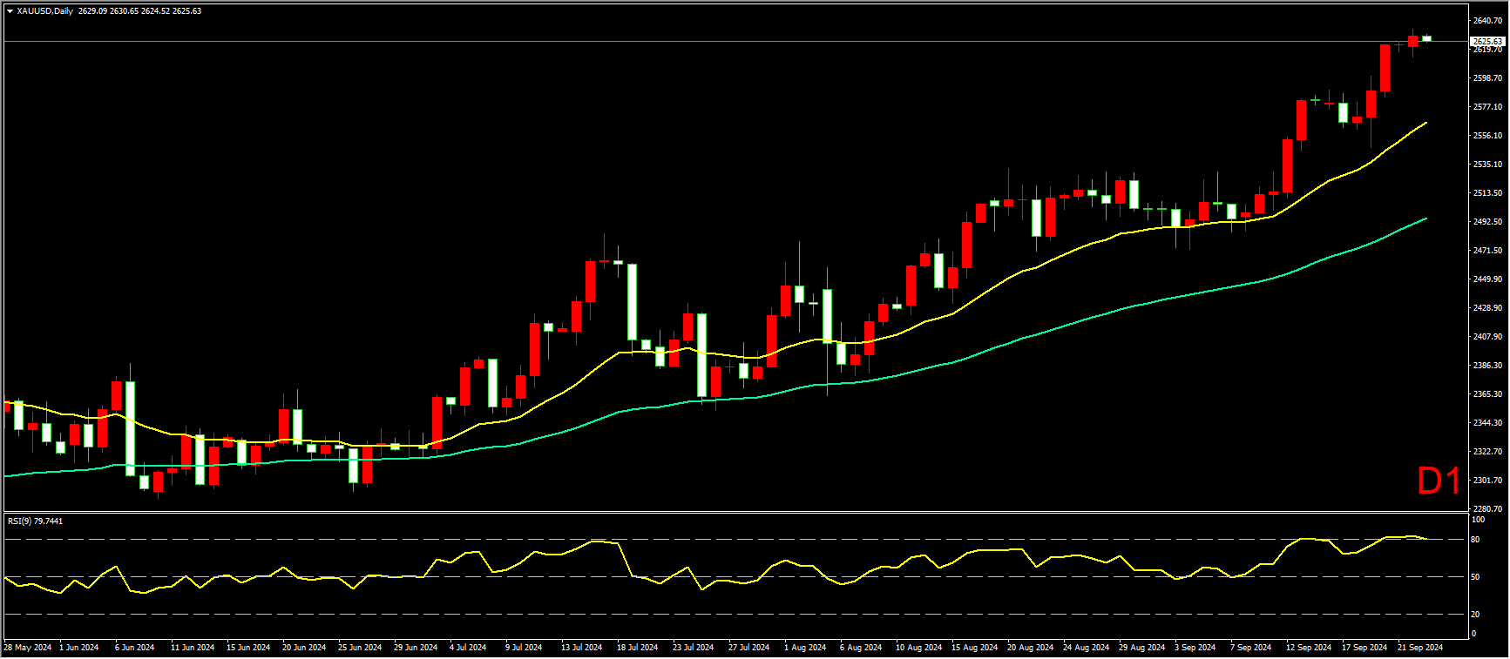This screenshot has height=659, width=1510.
Task: Select the RSI(9) indicator label
Action: click(x=35, y=521)
